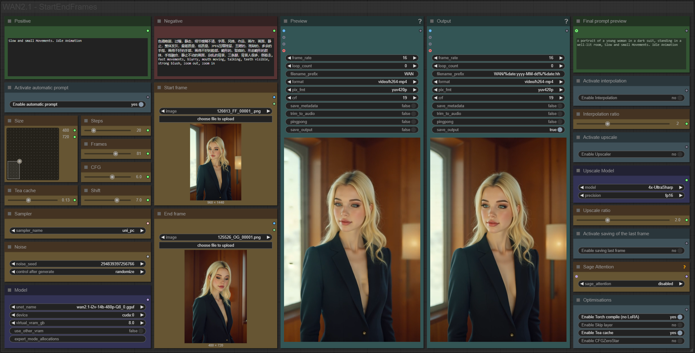The height and width of the screenshot is (353, 695).
Task: Turn off save_output in Output node
Action: point(560,130)
